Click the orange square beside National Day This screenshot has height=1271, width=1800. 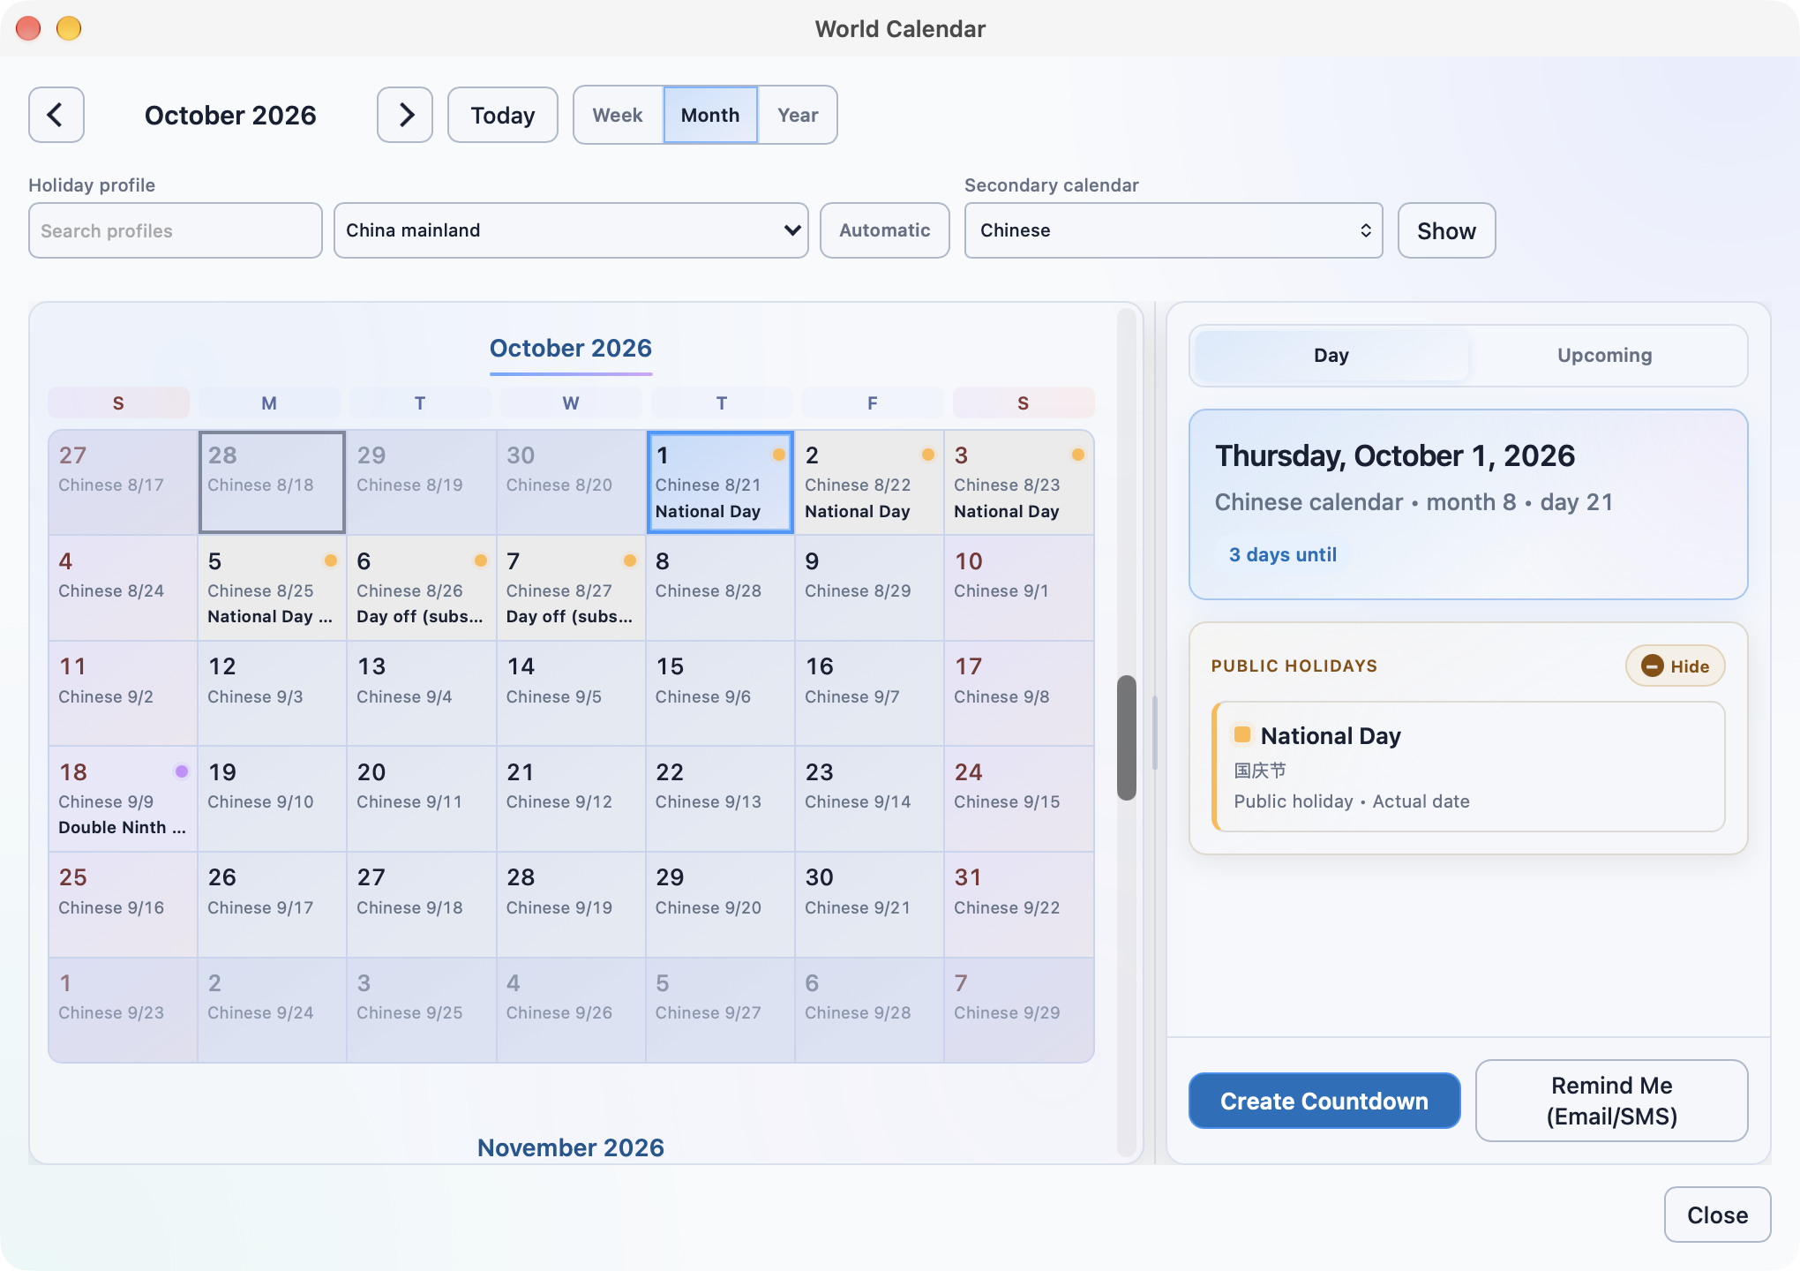(1242, 734)
